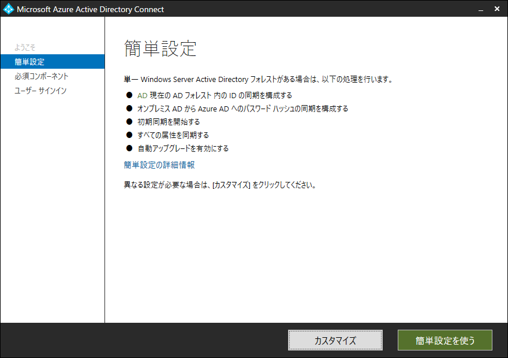Click the カスタマイズ button

(335, 340)
